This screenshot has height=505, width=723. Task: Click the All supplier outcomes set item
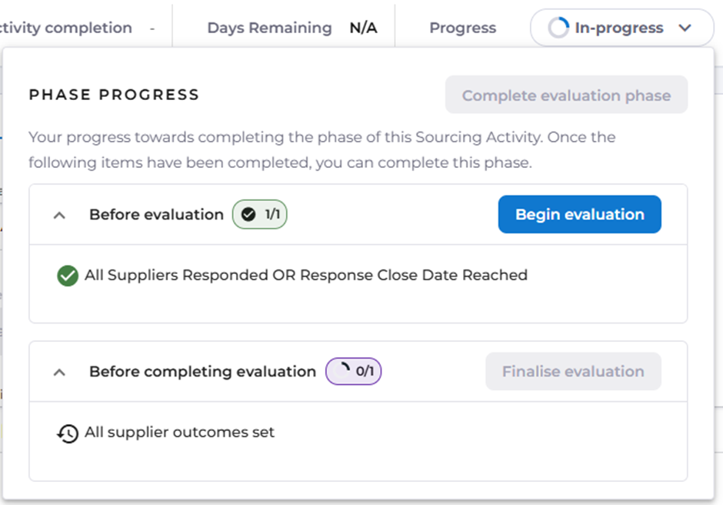(179, 433)
